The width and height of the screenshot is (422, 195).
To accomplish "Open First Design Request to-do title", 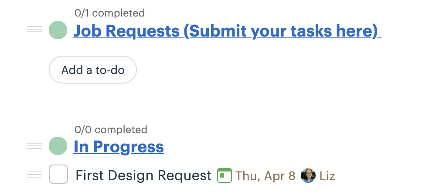I will point(143,175).
